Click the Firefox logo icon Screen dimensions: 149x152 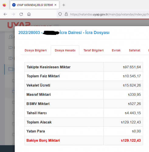tap(4, 5)
